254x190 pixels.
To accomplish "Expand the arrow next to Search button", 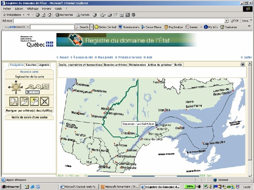I will pos(92,27).
